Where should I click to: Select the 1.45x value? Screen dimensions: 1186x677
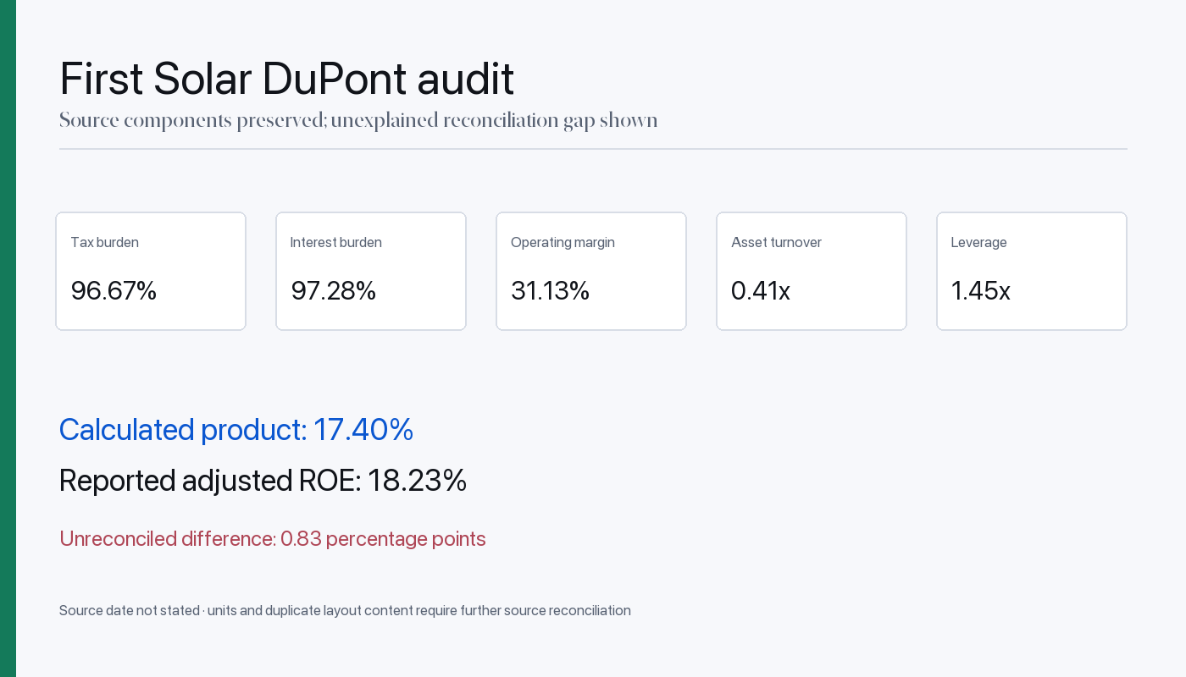(981, 291)
